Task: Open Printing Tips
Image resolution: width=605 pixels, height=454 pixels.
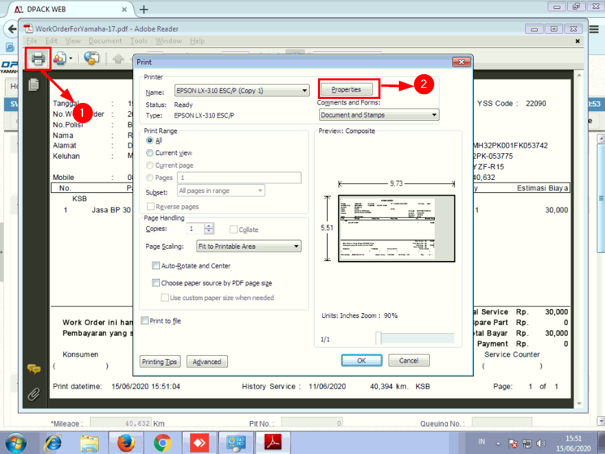Action: (159, 362)
